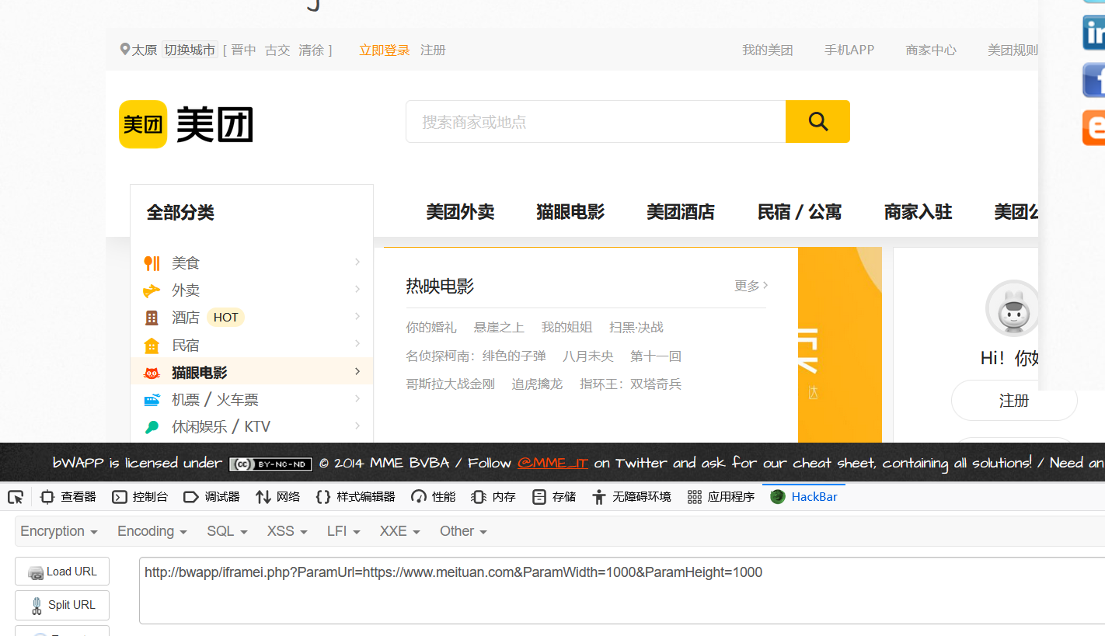
Task: Click the Creative Commons BY-NC-ND badge
Action: tap(270, 464)
